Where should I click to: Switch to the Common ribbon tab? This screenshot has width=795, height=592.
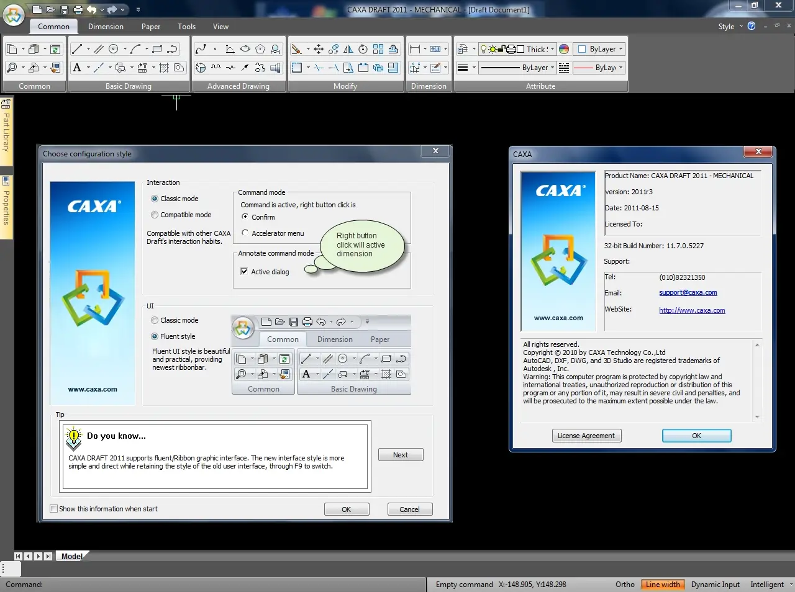(x=53, y=27)
